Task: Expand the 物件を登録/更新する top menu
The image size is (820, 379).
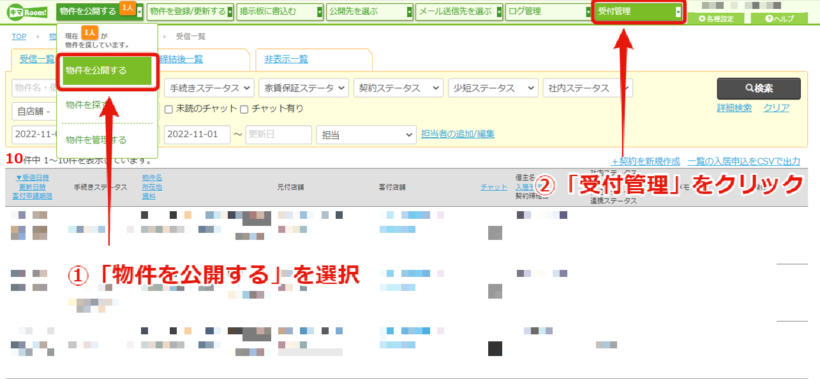Action: point(190,11)
